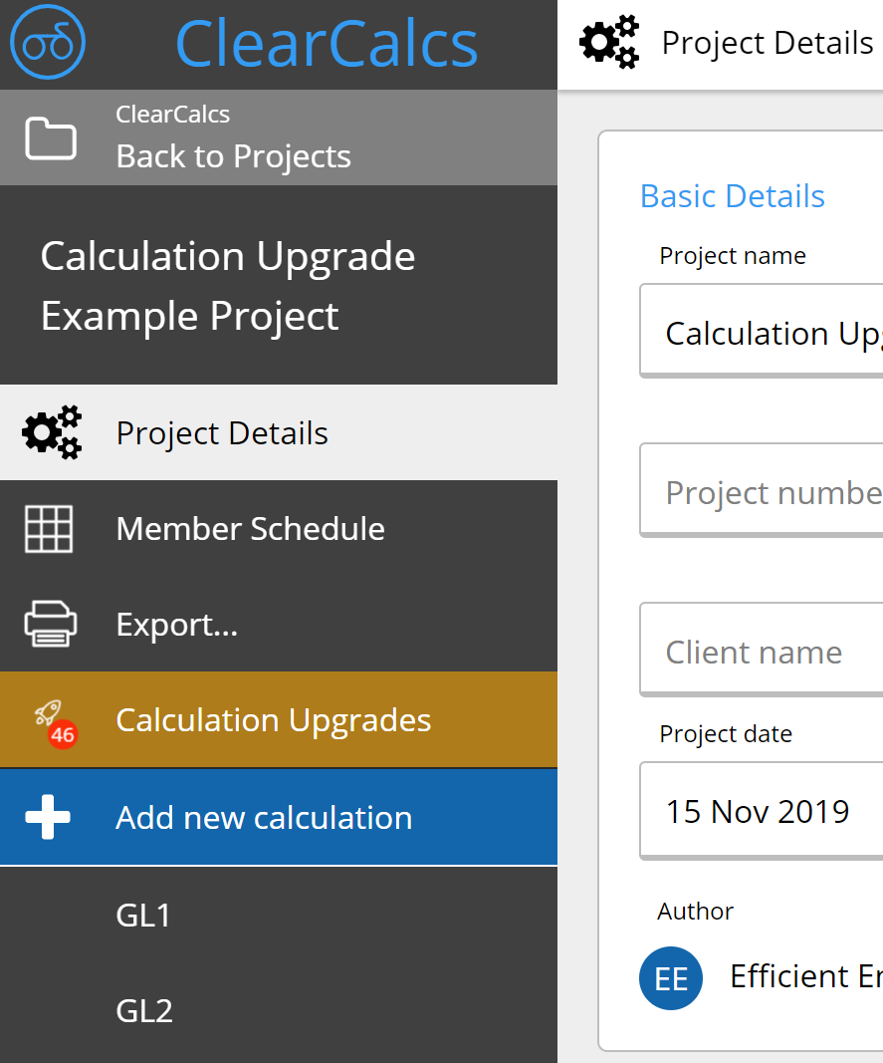The image size is (883, 1063).
Task: Click the rocket icon with 46 badge
Action: tap(56, 722)
